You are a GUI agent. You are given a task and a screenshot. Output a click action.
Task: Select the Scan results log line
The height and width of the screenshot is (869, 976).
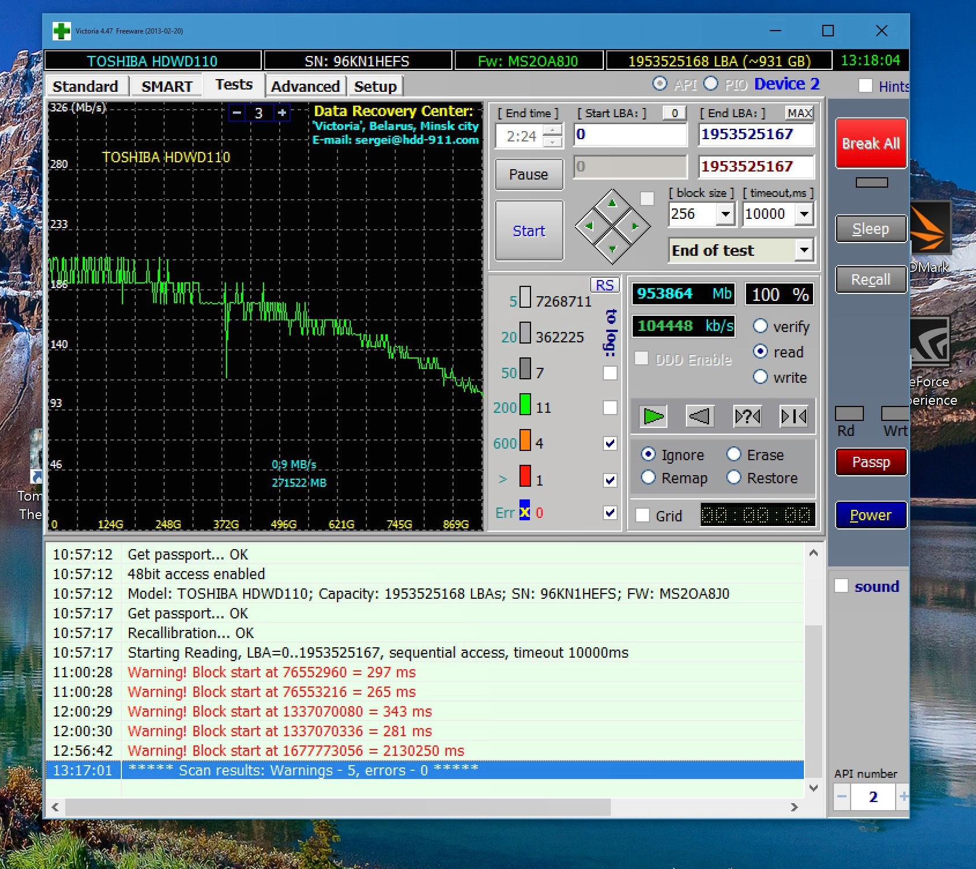coord(425,770)
